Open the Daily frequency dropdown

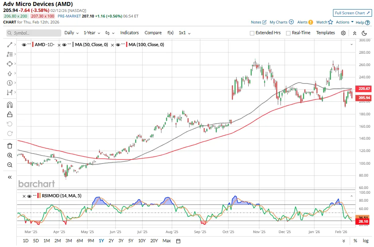71,33
